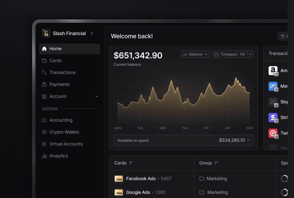Click the $651,342.90 current balance
This screenshot has height=198, width=294.
coord(138,55)
